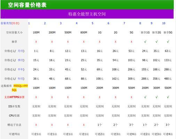Click the 133元 quarterly price cell
The height and width of the screenshot is (139, 176).
pyautogui.click(x=168, y=60)
